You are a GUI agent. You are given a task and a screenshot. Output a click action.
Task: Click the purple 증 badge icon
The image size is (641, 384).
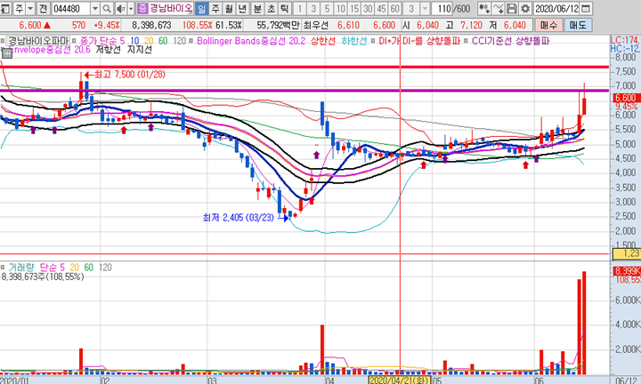[x=142, y=8]
